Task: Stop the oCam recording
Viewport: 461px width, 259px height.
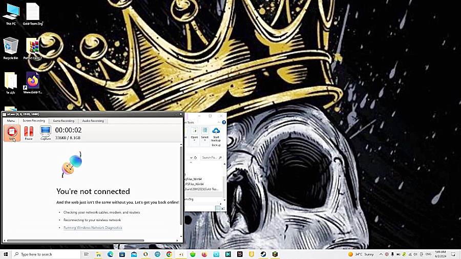Action: [x=12, y=133]
